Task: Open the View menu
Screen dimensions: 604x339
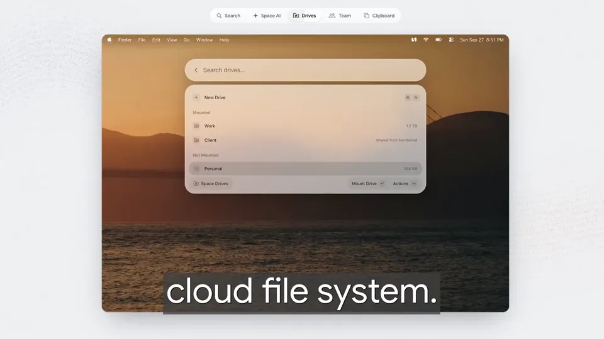Action: click(x=172, y=40)
